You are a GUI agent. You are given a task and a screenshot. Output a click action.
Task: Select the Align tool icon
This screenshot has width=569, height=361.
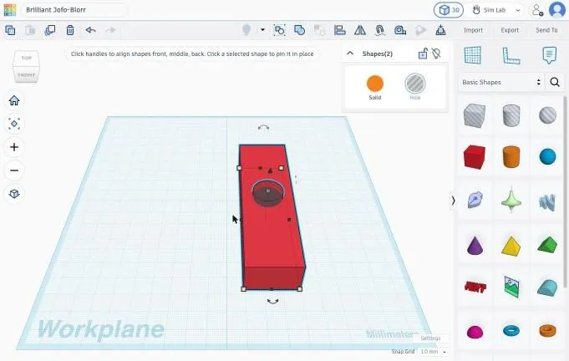pyautogui.click(x=340, y=30)
